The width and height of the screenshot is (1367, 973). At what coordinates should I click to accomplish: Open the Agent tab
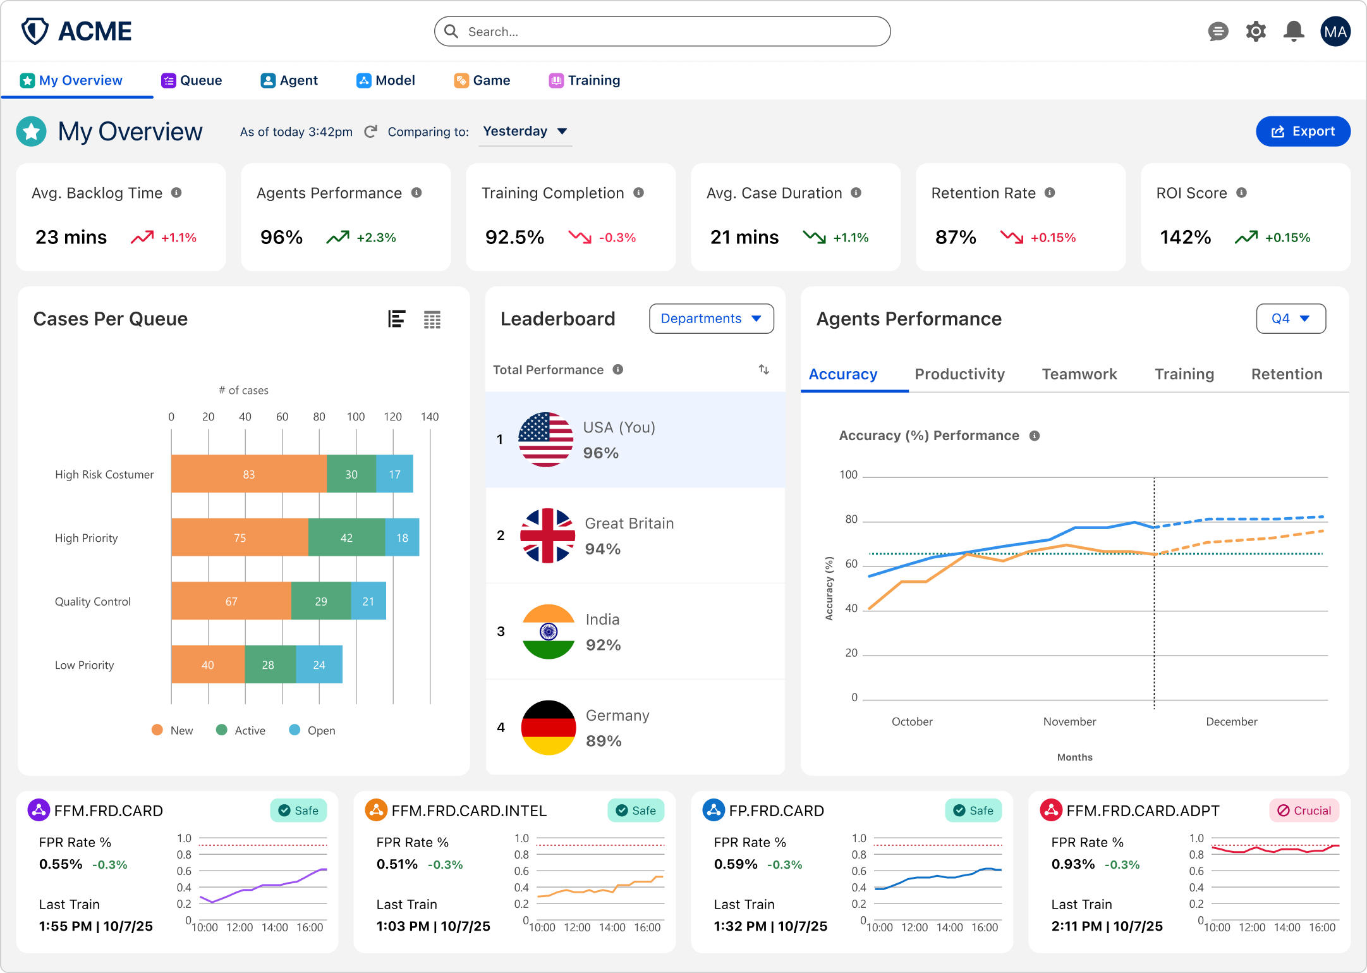pos(289,80)
